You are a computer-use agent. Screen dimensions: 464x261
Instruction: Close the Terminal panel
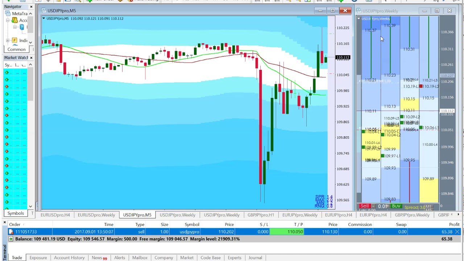point(5,222)
